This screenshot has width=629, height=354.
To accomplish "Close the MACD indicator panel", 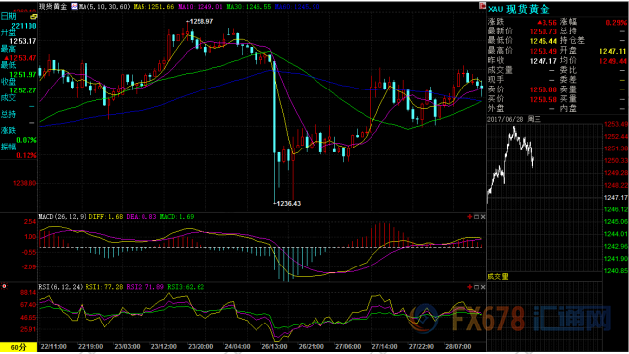I will point(483,217).
